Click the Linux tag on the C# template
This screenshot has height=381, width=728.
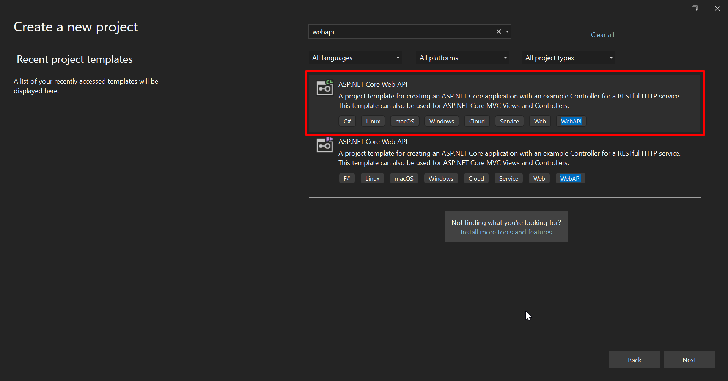373,121
